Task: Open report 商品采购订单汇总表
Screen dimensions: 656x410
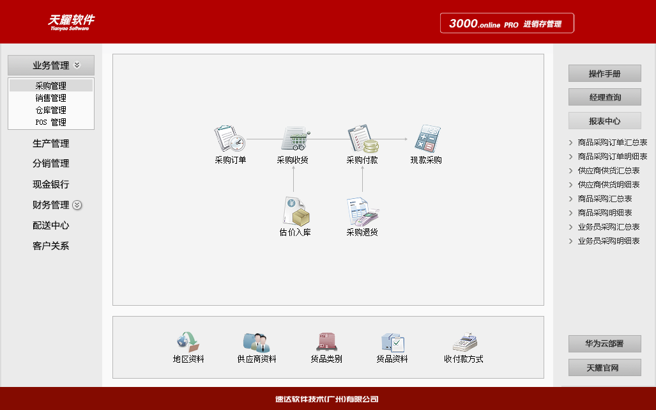Action: tap(613, 143)
